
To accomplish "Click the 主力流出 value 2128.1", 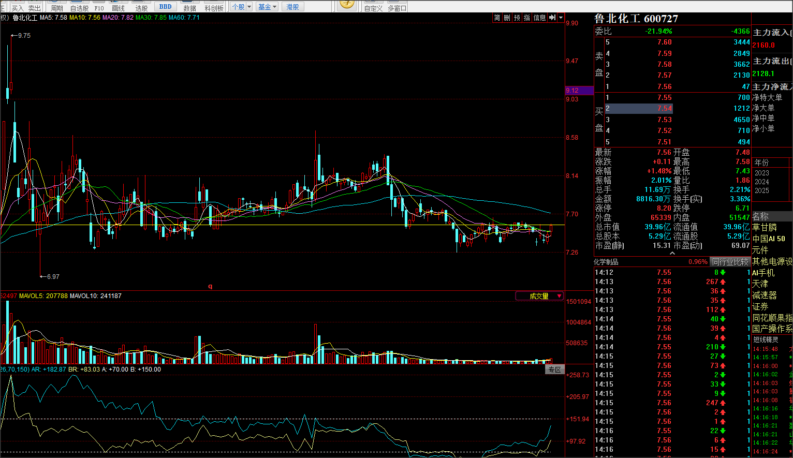I will pos(763,73).
